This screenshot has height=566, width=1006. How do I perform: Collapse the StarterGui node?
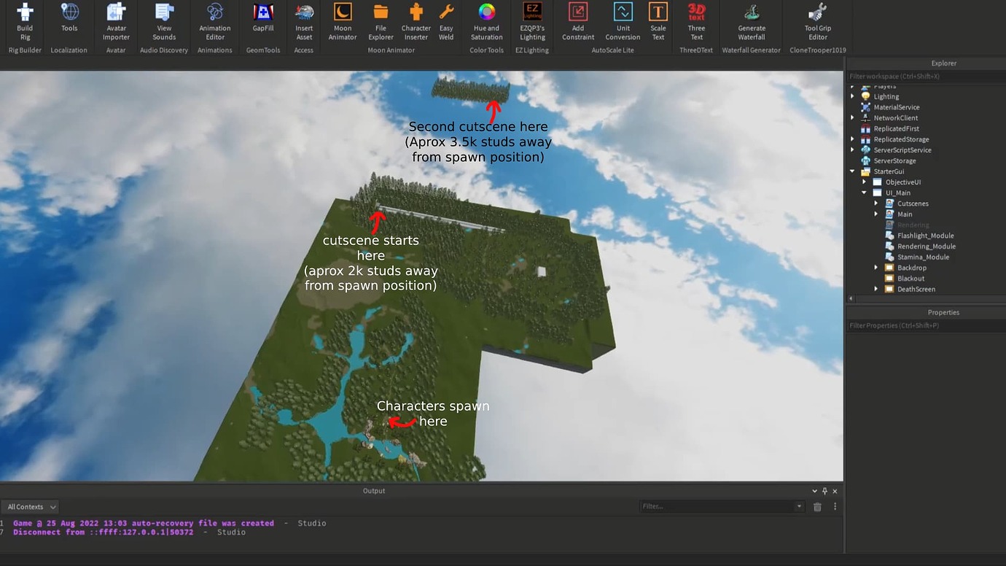(852, 171)
